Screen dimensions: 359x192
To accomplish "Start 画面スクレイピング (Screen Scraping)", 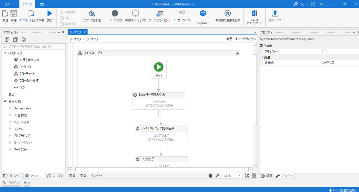I will [x=136, y=16].
